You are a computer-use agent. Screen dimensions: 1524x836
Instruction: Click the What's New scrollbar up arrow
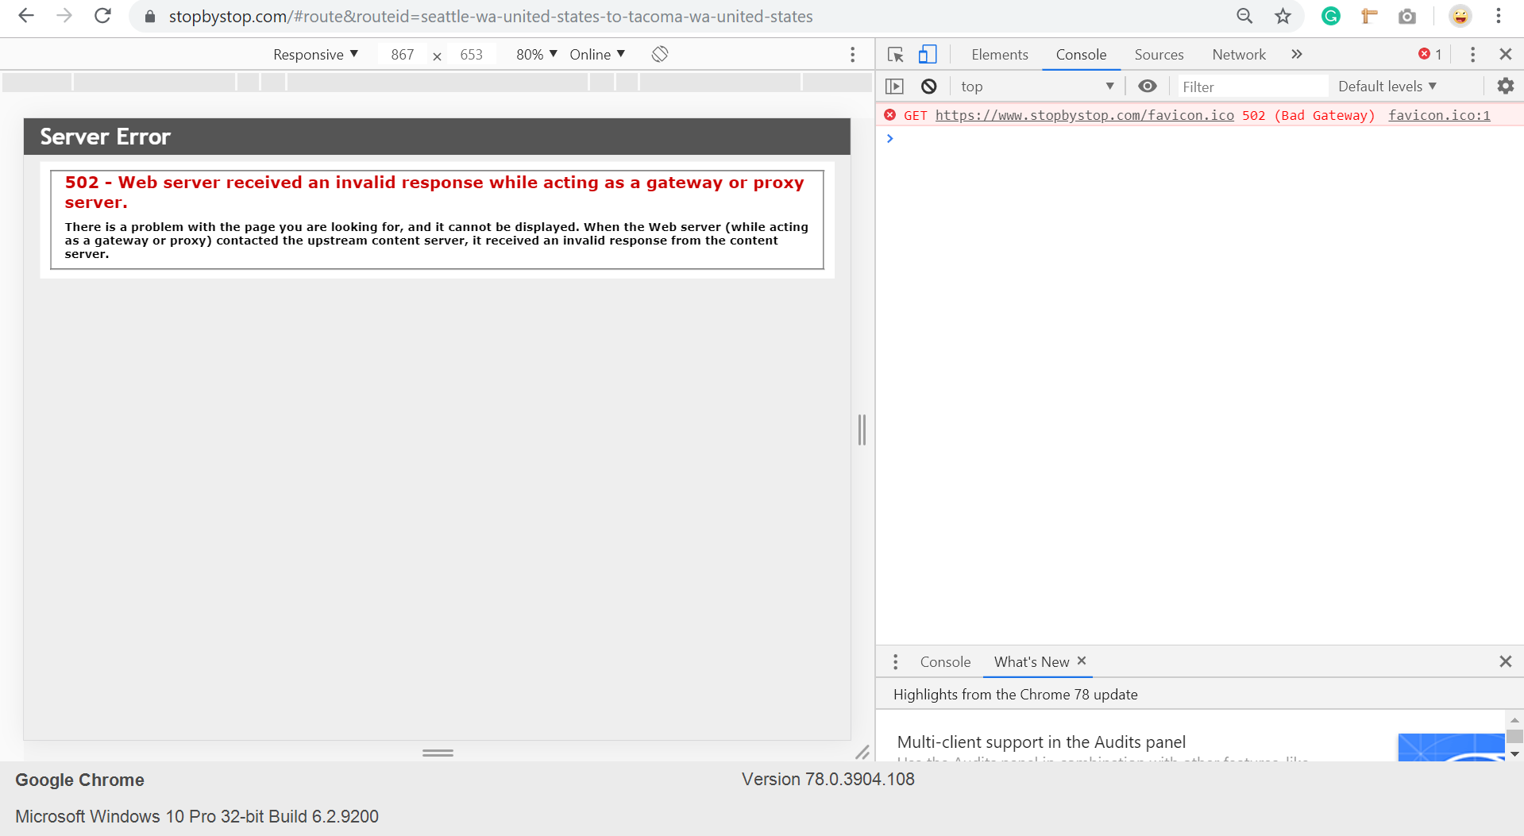pos(1514,719)
